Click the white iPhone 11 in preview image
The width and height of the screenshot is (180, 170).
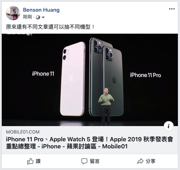pyautogui.click(x=73, y=79)
